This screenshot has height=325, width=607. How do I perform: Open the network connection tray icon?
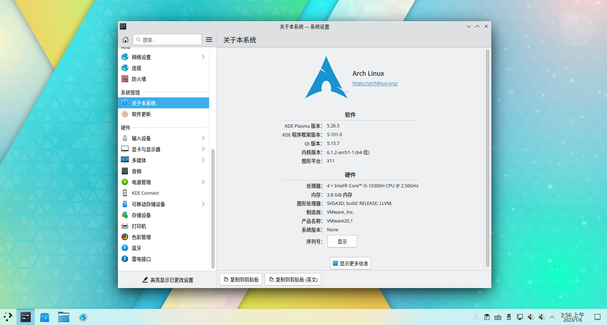click(x=520, y=317)
